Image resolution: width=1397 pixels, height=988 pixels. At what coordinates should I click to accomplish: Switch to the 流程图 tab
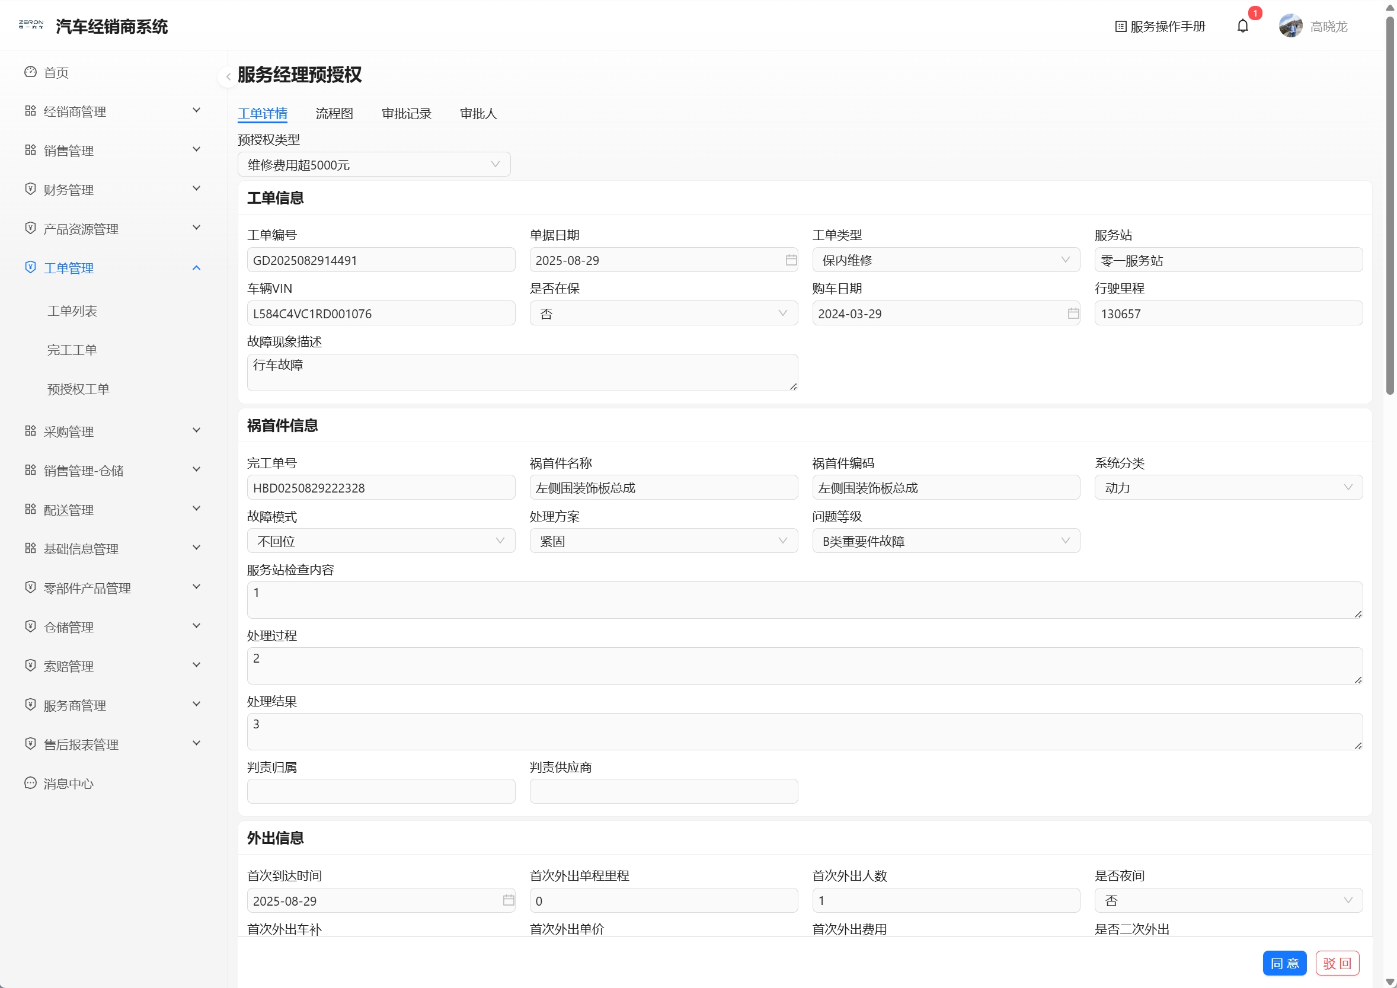point(334,113)
